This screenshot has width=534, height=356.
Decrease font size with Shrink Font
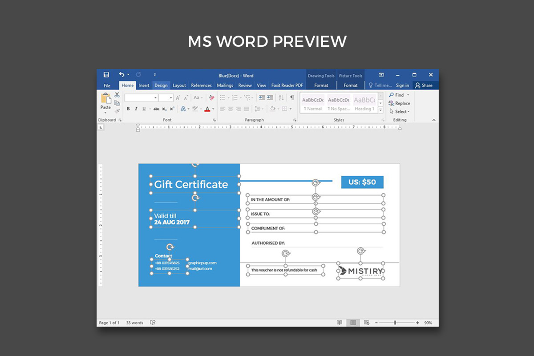coord(186,97)
